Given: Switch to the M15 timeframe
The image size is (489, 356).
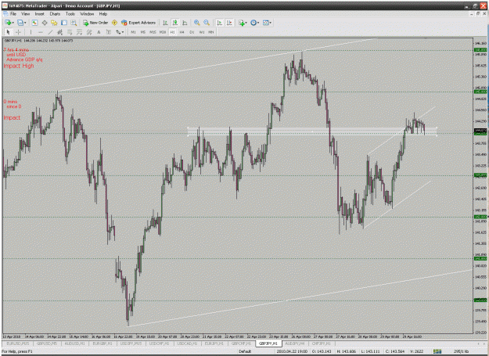Looking at the screenshot, I should coord(153,32).
